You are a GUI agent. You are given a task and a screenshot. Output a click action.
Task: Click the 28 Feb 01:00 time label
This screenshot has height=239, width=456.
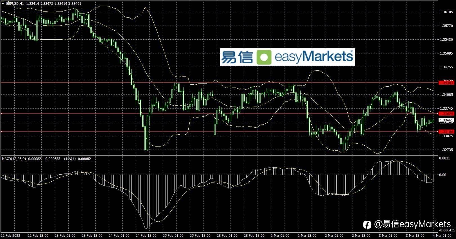pyautogui.click(x=227, y=236)
